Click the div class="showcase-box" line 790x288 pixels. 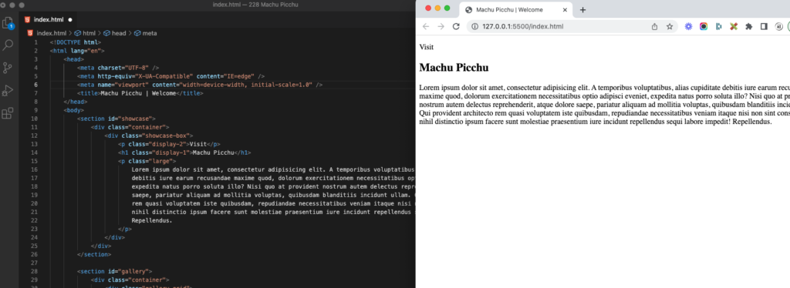point(149,136)
